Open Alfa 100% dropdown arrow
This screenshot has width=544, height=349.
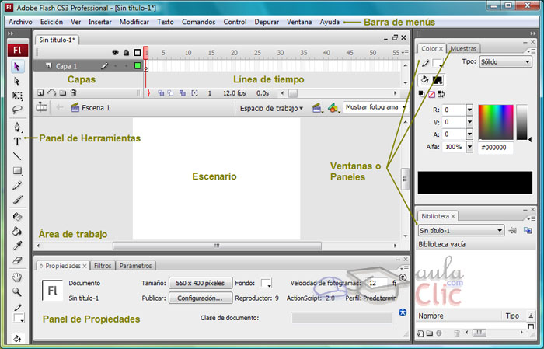pos(469,147)
